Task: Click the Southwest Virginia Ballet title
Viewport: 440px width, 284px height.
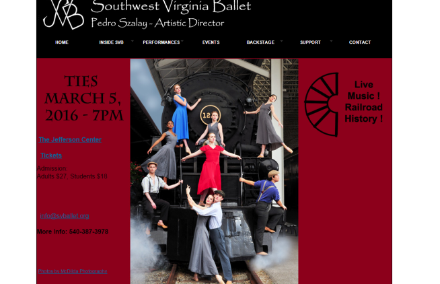Action: 171,7
